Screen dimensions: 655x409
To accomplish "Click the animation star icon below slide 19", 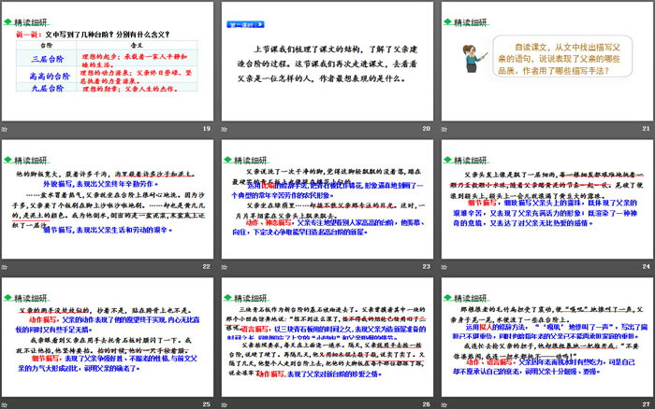I will 6,128.
